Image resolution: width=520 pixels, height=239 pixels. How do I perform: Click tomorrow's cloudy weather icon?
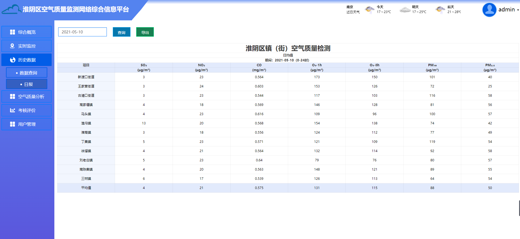pos(405,10)
